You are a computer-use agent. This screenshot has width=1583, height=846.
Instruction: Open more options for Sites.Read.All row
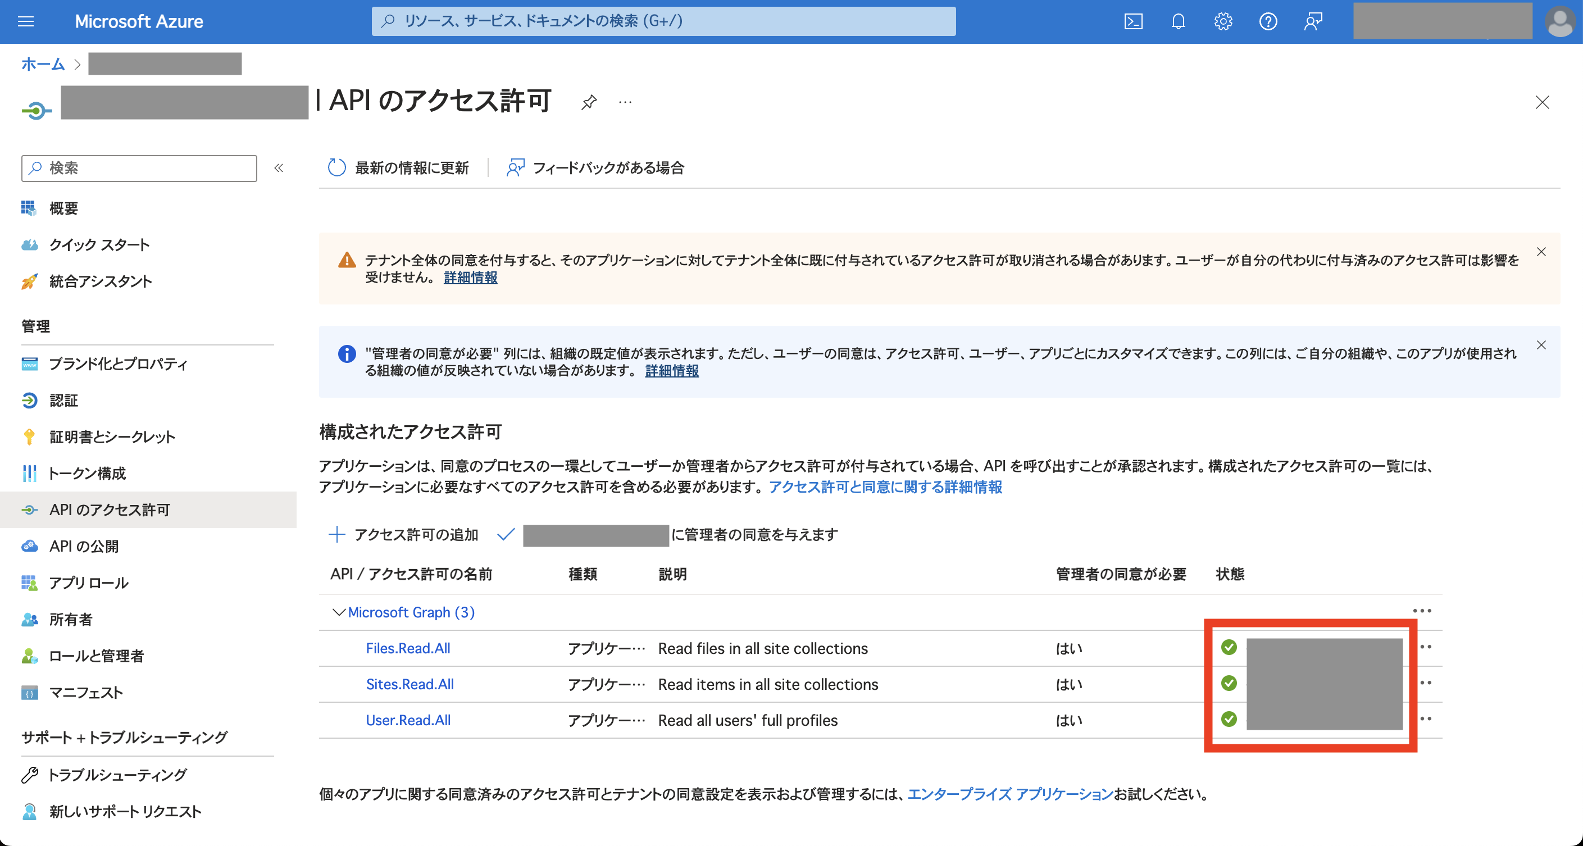[x=1426, y=683]
